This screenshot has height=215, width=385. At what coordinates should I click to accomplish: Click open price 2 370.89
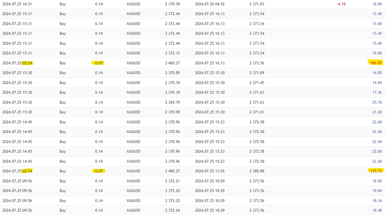pyautogui.click(x=173, y=73)
